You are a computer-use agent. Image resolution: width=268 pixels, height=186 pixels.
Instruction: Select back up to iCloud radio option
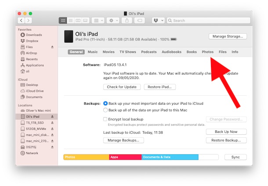pyautogui.click(x=105, y=104)
